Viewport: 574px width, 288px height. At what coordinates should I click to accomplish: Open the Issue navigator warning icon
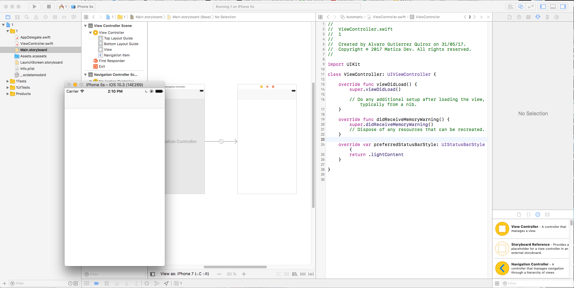click(x=36, y=17)
